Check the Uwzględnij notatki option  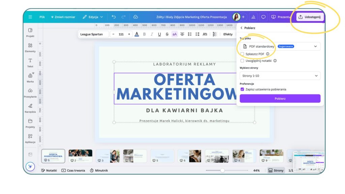point(242,61)
